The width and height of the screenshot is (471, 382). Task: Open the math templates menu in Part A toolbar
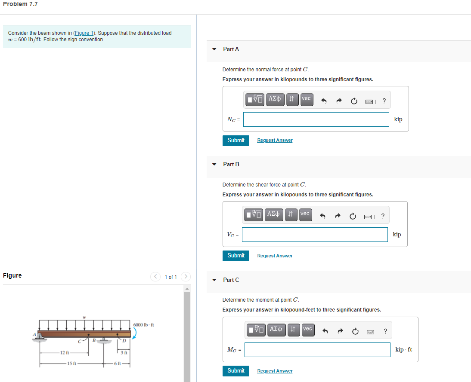[x=254, y=99]
